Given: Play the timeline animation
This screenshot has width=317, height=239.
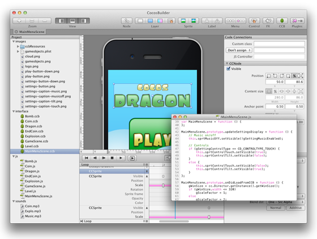Looking at the screenshot, I should [x=121, y=158].
